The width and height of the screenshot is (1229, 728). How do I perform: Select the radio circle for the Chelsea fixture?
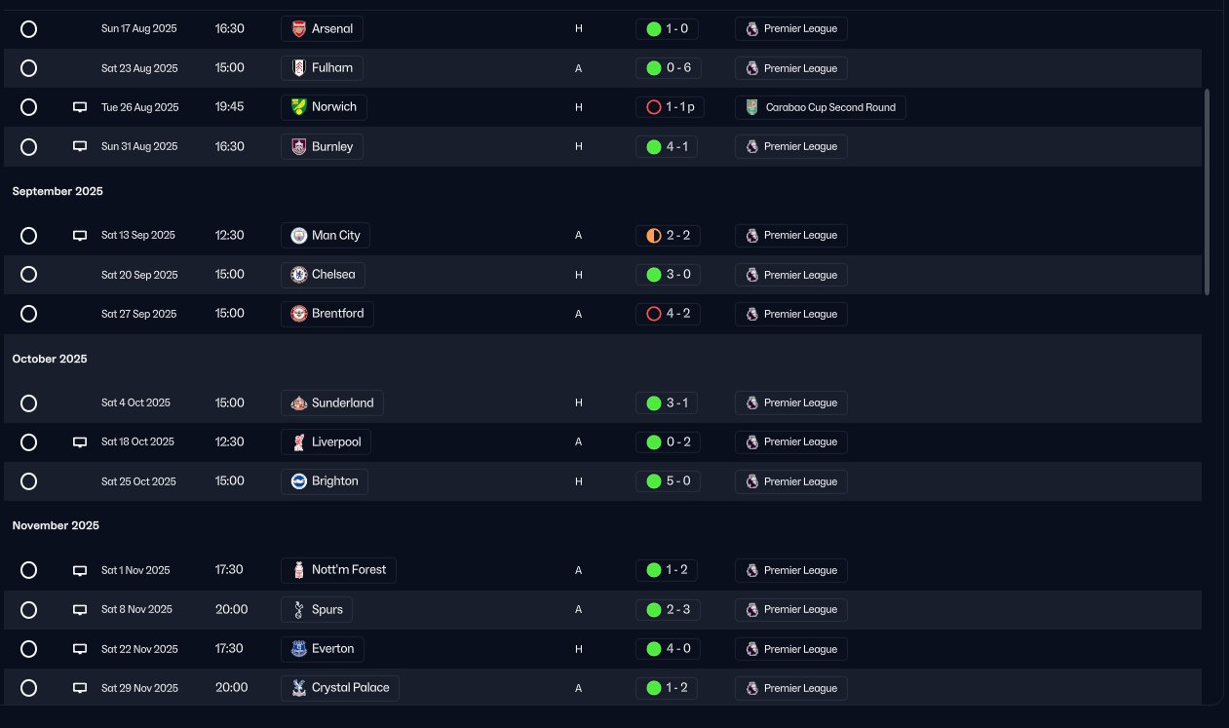(29, 275)
